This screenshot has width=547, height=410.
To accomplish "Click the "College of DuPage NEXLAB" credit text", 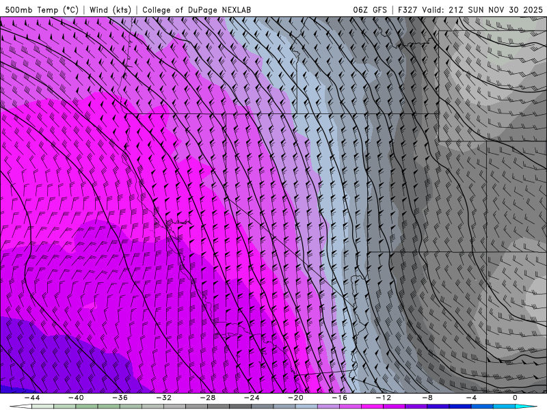I will pyautogui.click(x=196, y=10).
